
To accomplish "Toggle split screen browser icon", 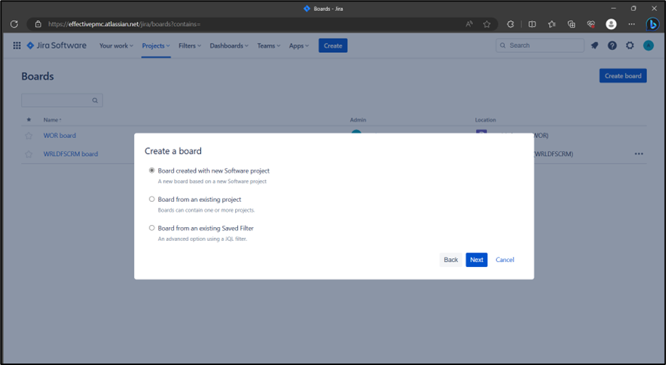I will click(532, 24).
